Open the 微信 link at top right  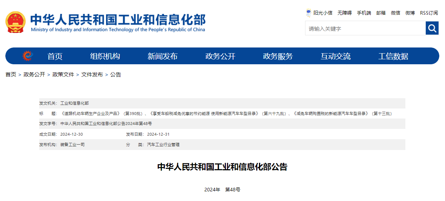pos(395,13)
